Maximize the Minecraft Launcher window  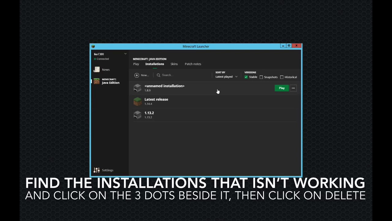[289, 46]
